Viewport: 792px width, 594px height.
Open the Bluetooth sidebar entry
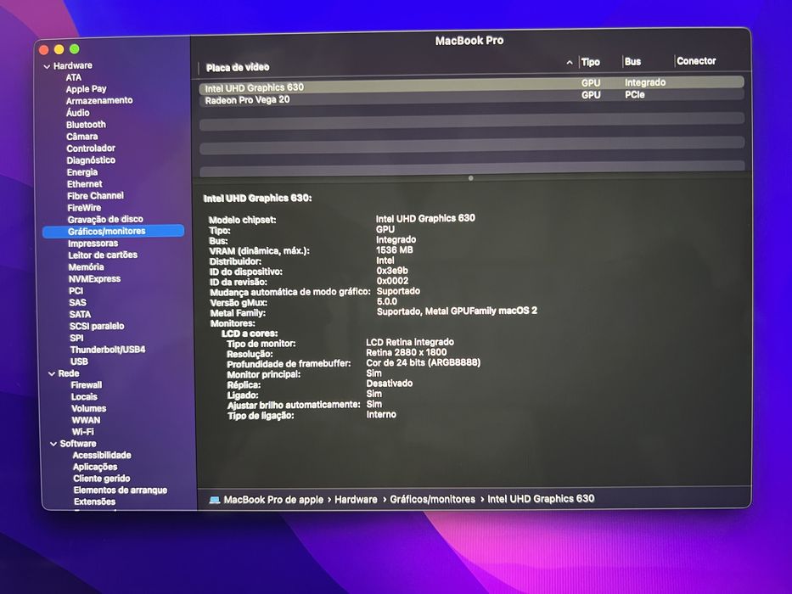click(x=86, y=125)
